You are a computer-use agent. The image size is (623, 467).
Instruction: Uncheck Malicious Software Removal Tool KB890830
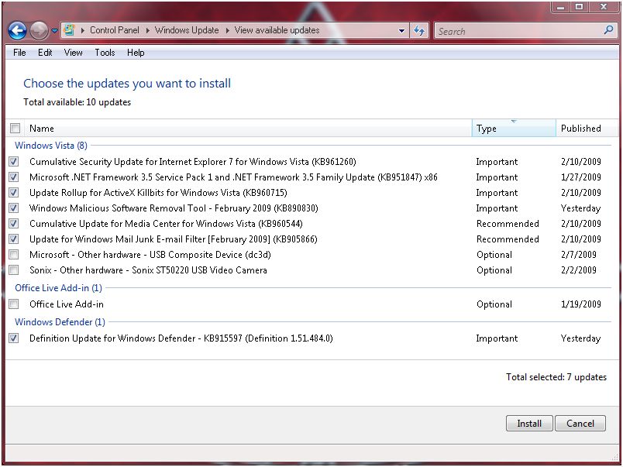click(14, 208)
